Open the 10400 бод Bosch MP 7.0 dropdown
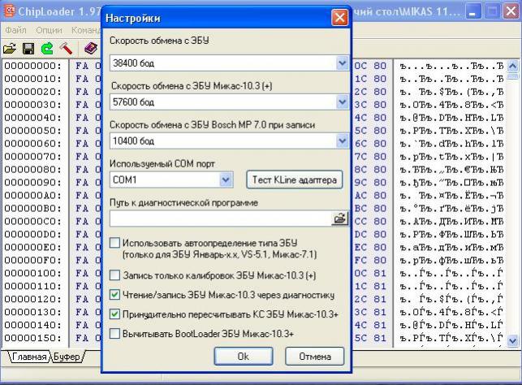The image size is (522, 385). click(342, 141)
